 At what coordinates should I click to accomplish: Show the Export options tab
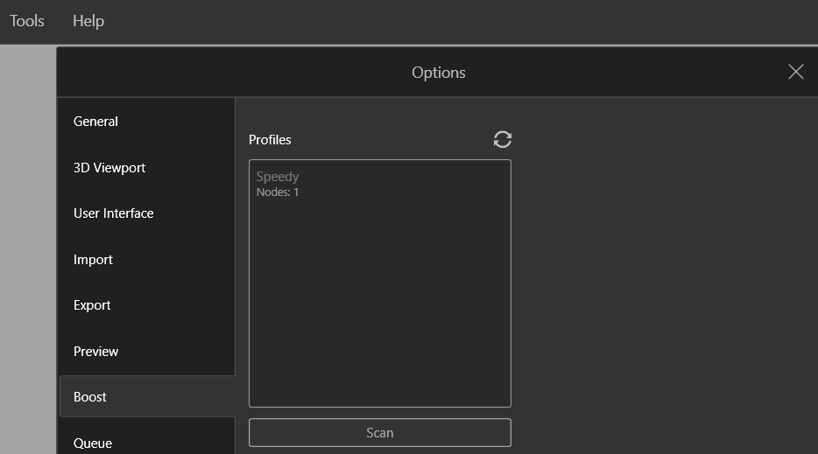92,305
